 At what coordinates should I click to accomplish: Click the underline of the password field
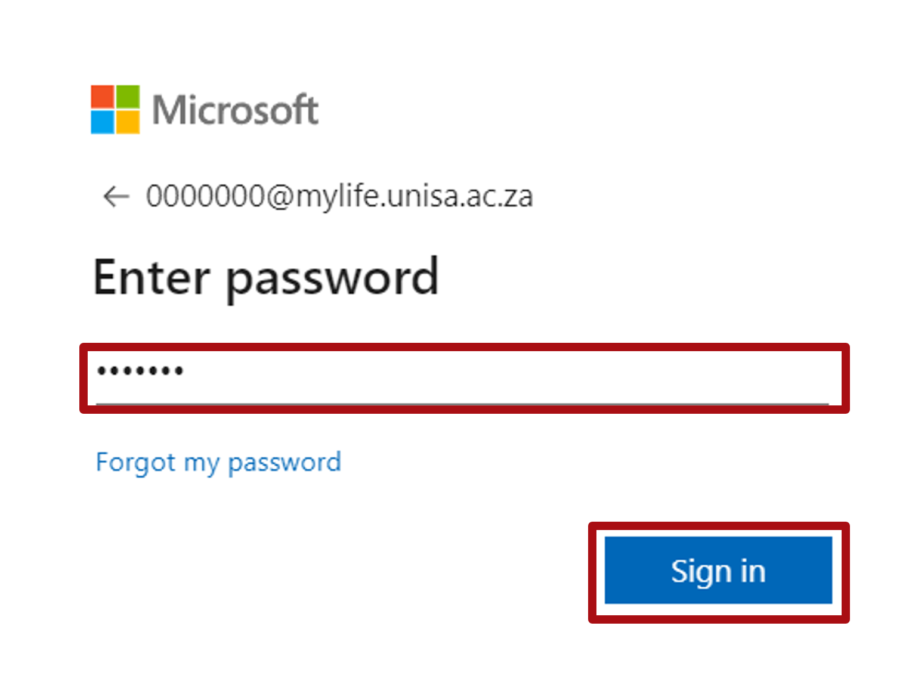[x=463, y=404]
